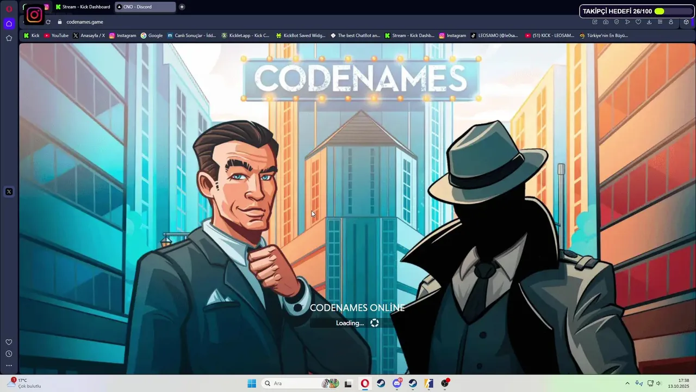
Task: Switch to the Stream - Kick Dashboard tab
Action: pyautogui.click(x=83, y=7)
